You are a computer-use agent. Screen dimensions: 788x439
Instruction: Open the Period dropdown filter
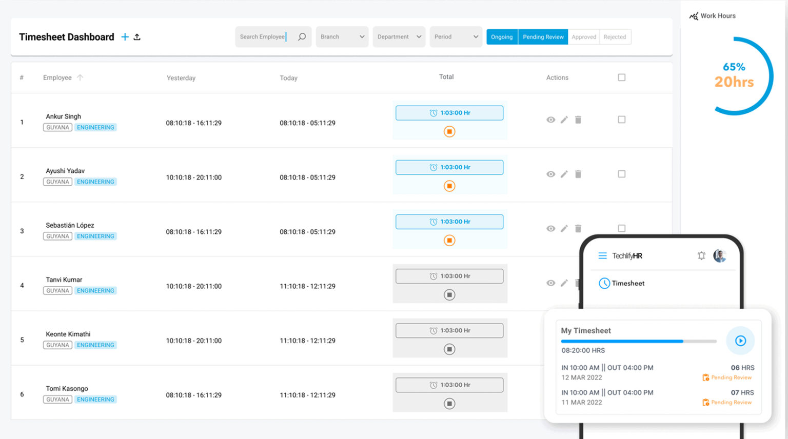click(x=456, y=37)
